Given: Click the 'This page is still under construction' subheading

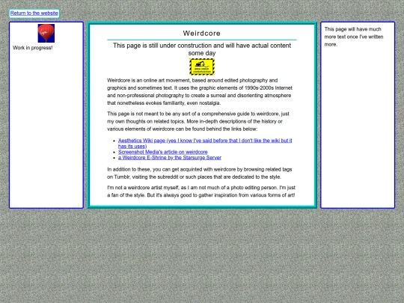Looking at the screenshot, I should coord(202,49).
